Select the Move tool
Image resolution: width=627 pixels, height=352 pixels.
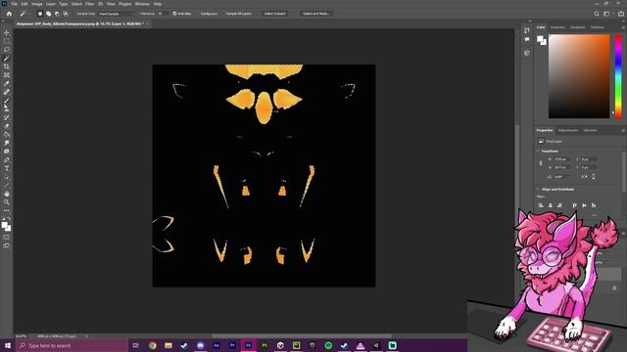point(7,32)
